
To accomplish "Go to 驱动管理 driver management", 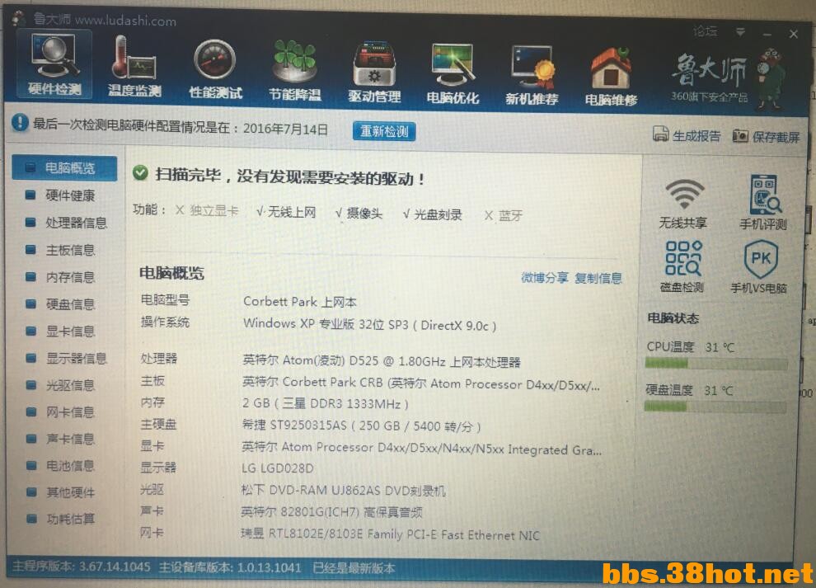I will point(374,72).
